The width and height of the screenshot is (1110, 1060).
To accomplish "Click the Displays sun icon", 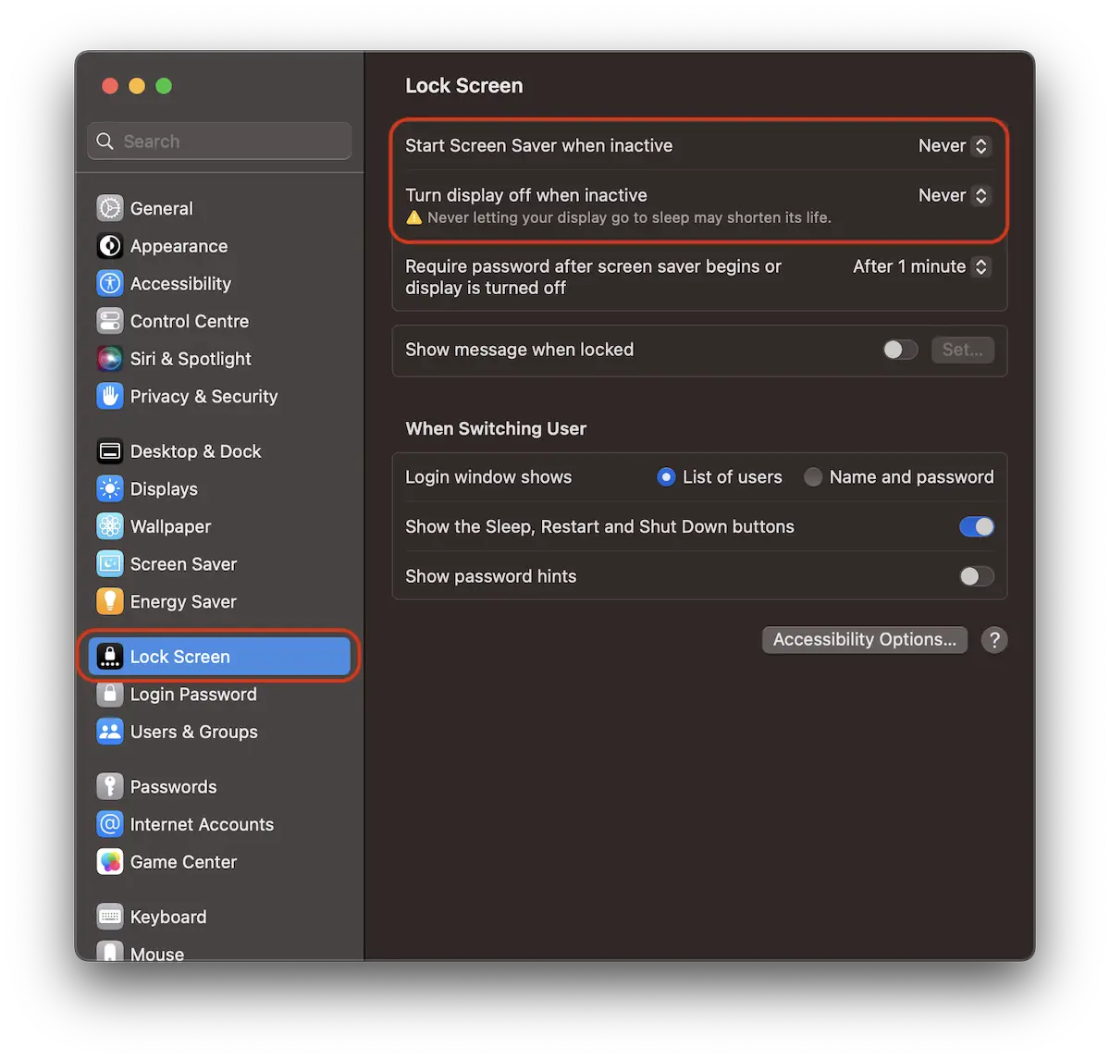I will coord(110,488).
